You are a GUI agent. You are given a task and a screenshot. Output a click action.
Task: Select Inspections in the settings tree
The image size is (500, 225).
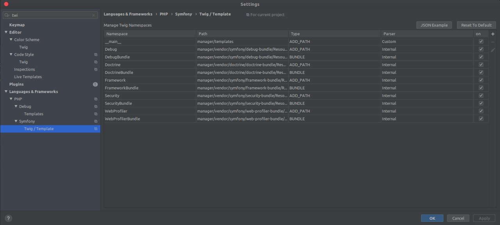pos(25,70)
